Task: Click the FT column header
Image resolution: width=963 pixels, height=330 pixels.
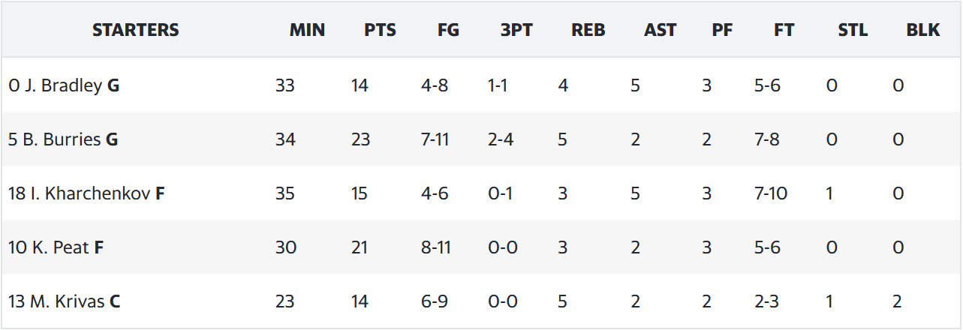Action: (x=784, y=30)
